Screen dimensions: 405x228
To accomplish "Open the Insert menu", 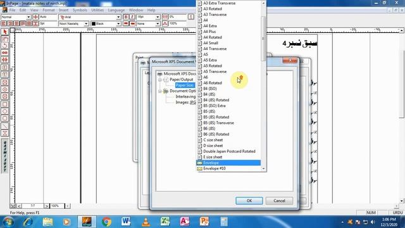I will [63, 10].
